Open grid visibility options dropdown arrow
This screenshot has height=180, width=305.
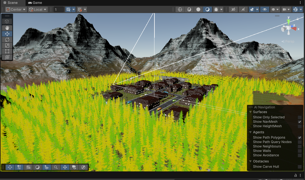click(74, 9)
